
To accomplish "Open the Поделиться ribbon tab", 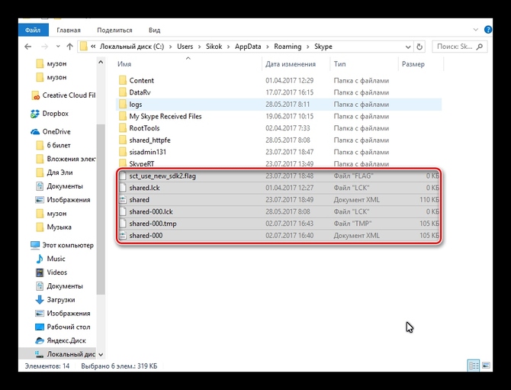I will tap(114, 30).
